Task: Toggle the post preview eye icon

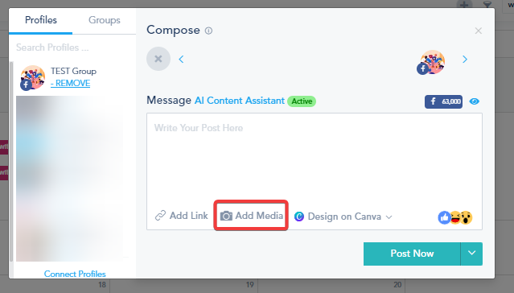Action: pos(474,101)
